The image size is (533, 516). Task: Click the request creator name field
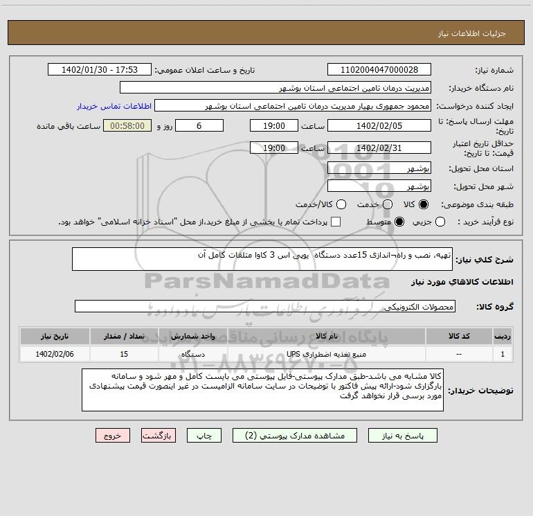(x=293, y=106)
